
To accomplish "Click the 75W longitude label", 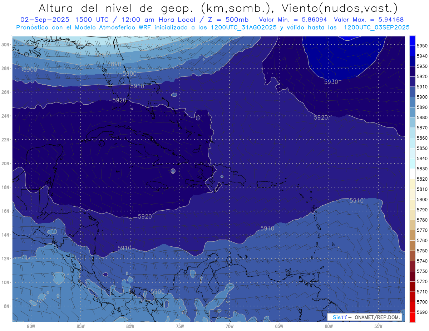I will pyautogui.click(x=180, y=326).
